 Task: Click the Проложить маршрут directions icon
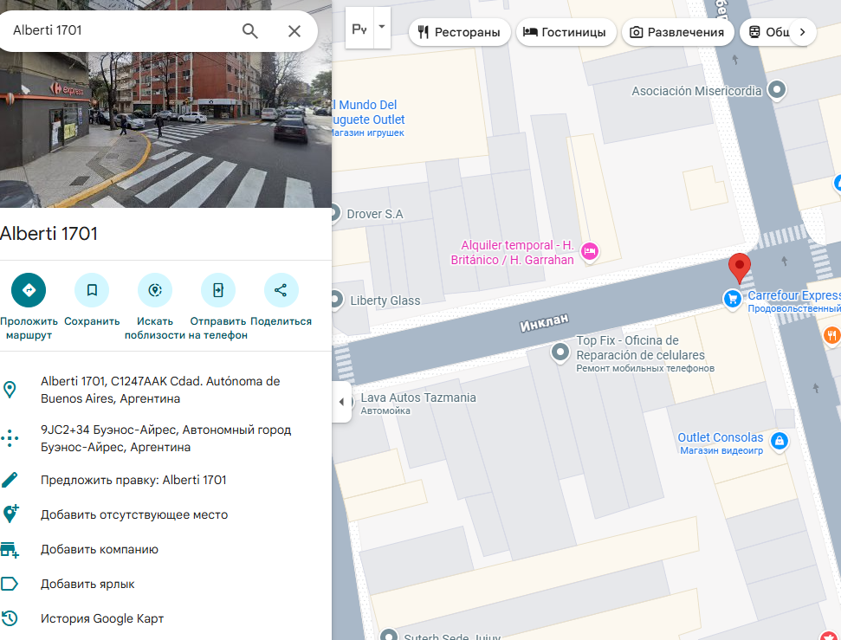pos(29,290)
